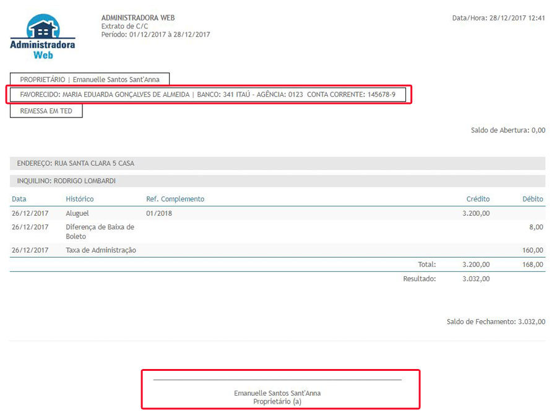Image resolution: width=557 pixels, height=416 pixels.
Task: Click the REMESSA EM TED box
Action: pos(46,111)
